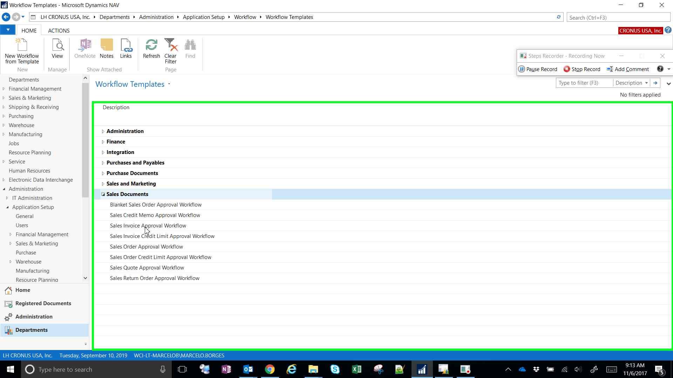Open the View ribbon button

(x=57, y=49)
